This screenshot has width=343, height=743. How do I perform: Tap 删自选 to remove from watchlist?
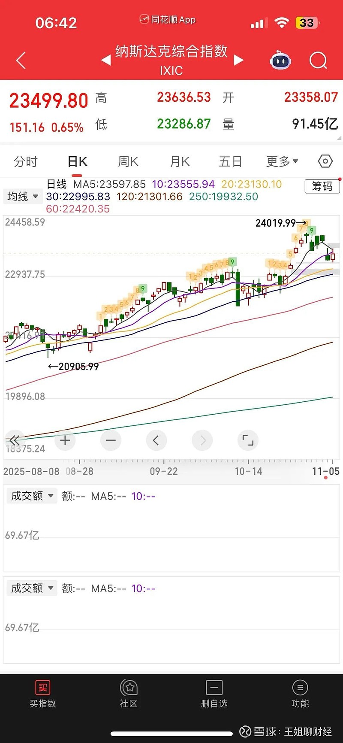tap(214, 694)
